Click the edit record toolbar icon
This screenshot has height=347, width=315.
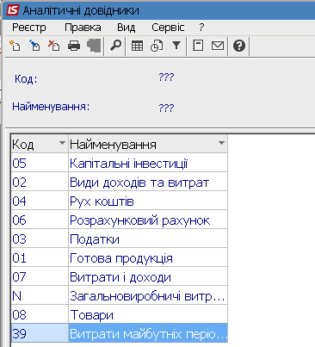pos(34,46)
